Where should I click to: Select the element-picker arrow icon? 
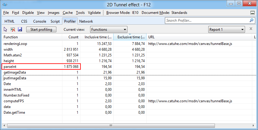pyautogui.click(x=5, y=30)
